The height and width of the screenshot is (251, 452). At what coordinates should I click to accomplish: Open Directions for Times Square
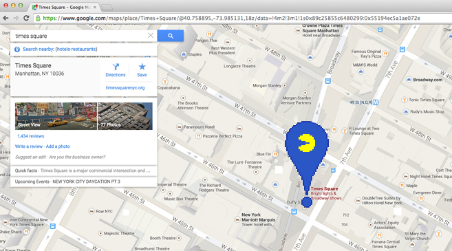point(116,70)
